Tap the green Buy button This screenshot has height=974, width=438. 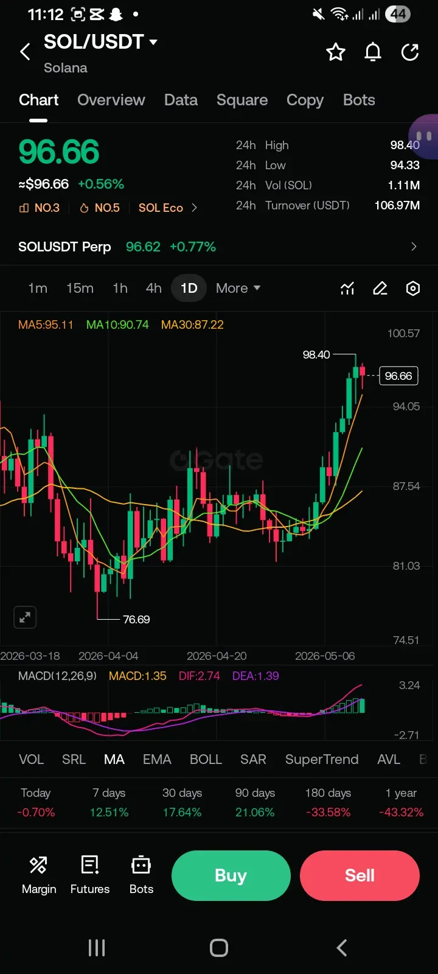coord(231,875)
